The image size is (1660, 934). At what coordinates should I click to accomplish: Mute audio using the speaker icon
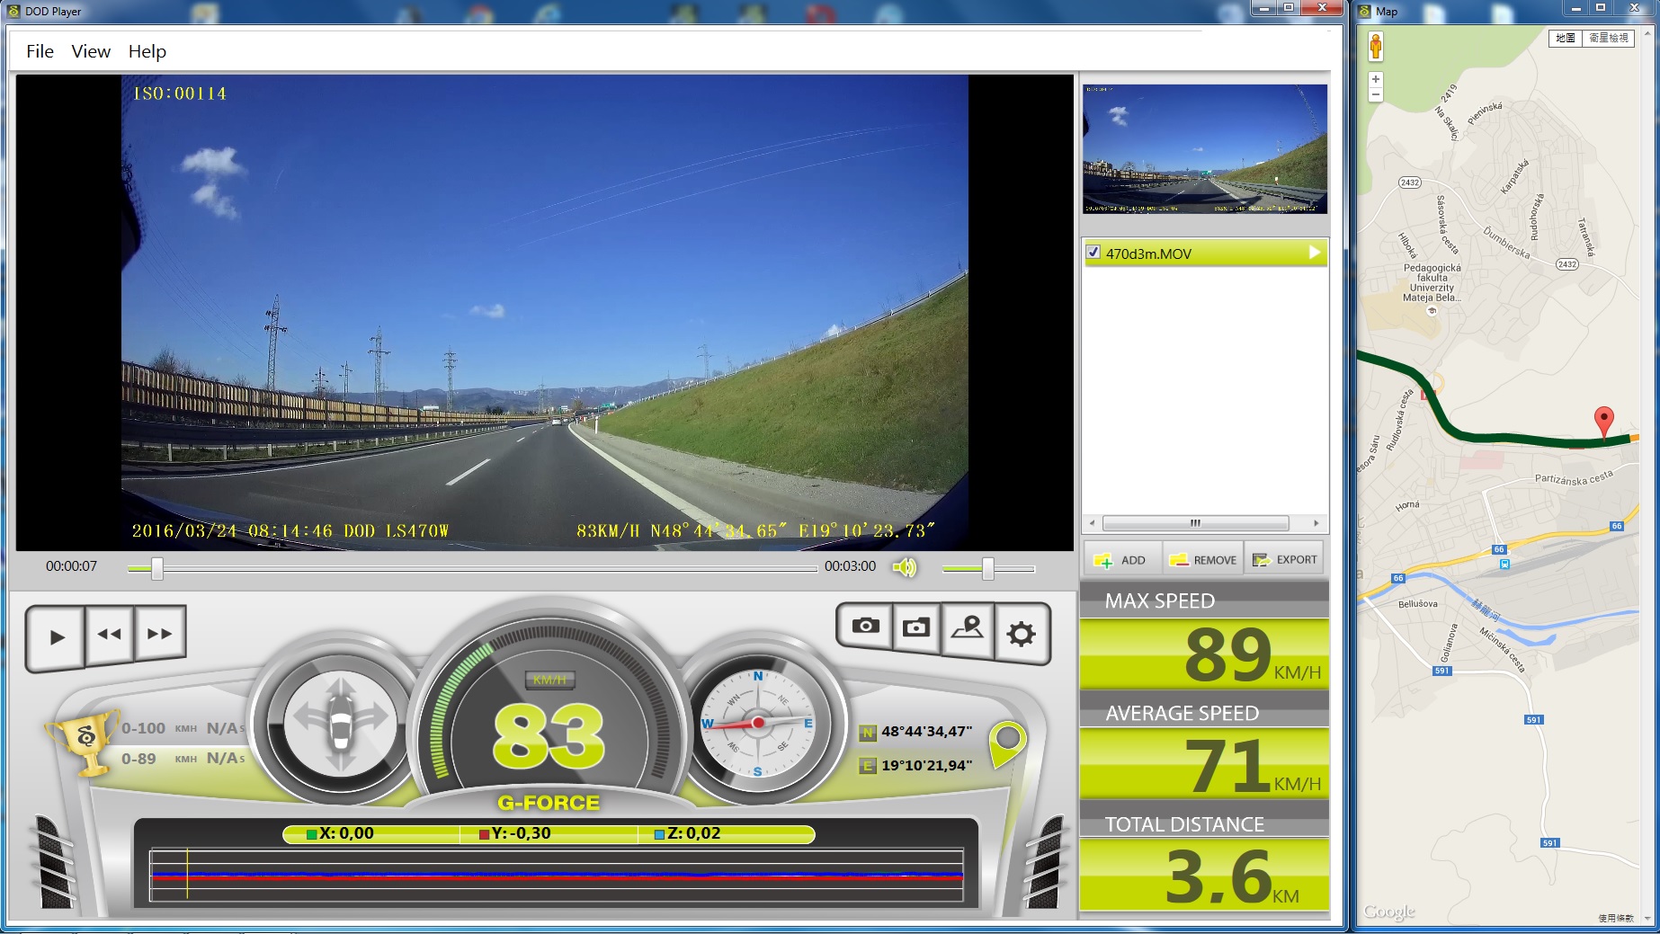click(904, 567)
